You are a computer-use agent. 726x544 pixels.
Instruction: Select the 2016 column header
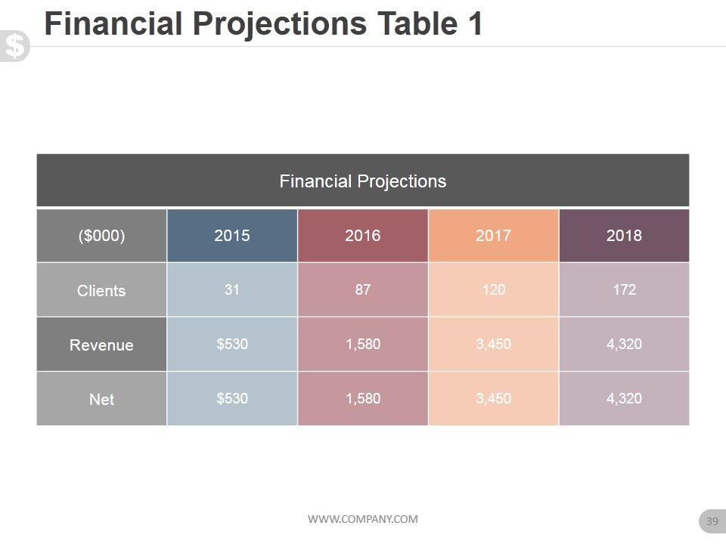[363, 236]
